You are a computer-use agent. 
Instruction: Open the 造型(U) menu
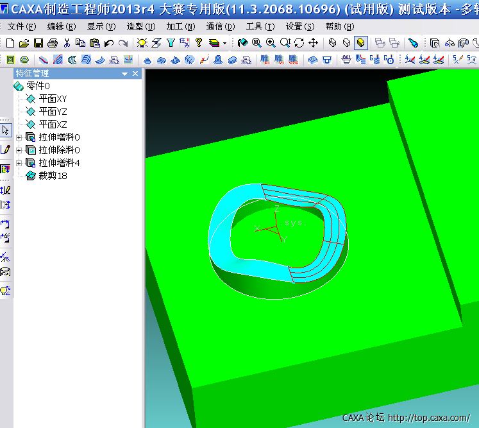coord(140,27)
